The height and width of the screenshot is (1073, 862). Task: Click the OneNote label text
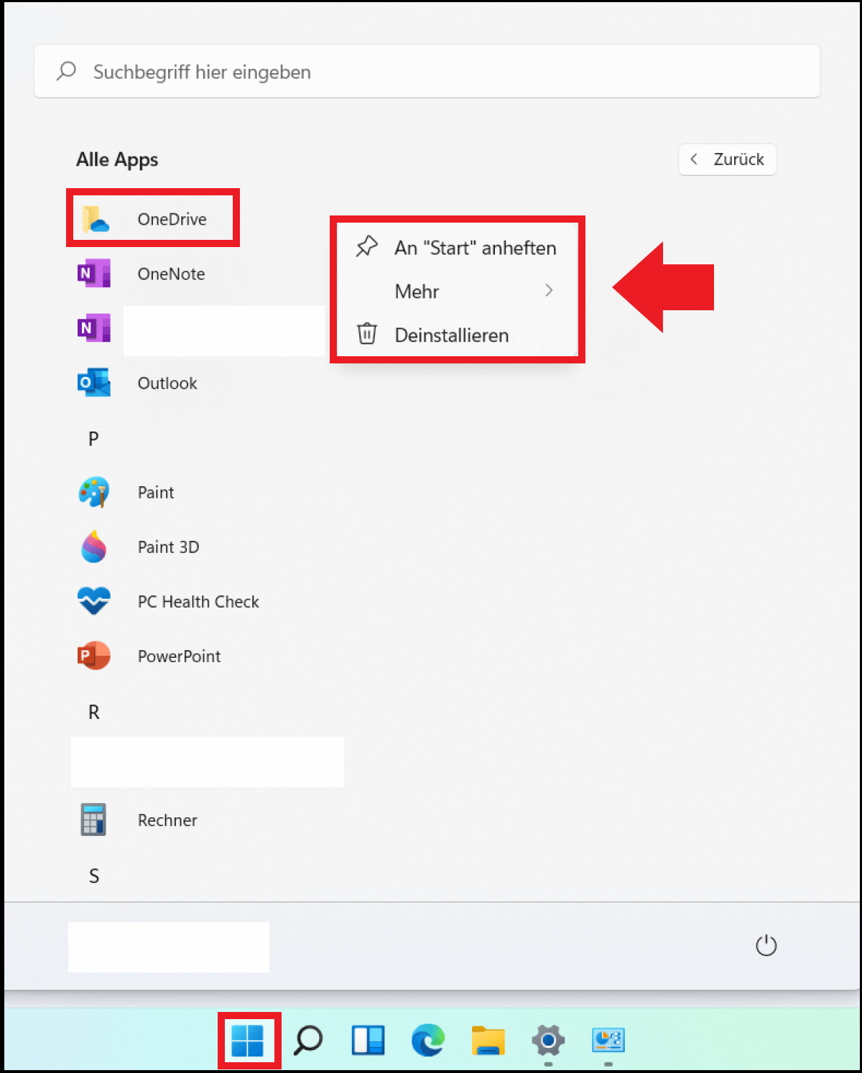(171, 274)
